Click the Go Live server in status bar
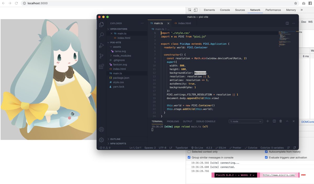Viewport: 314px width, 184px height. click(x=197, y=148)
